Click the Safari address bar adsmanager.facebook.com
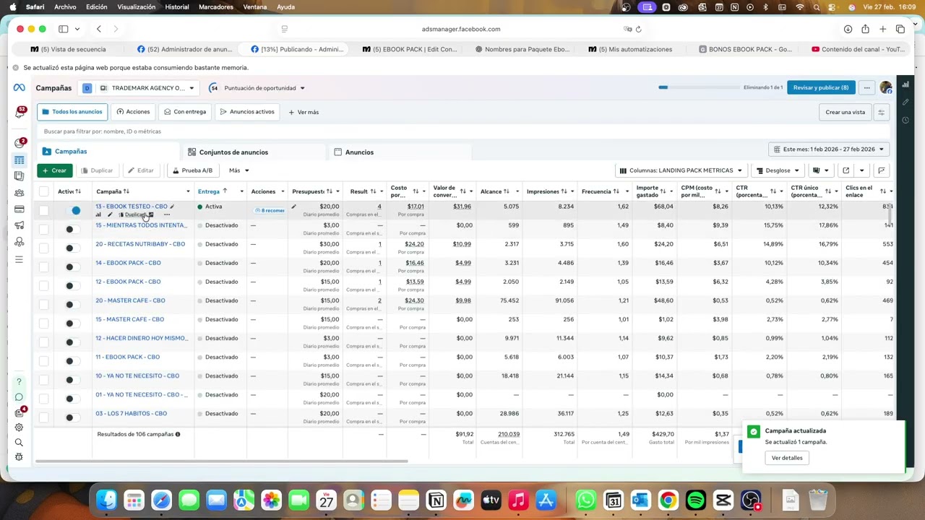Viewport: 925px width, 520px height. coord(461,29)
